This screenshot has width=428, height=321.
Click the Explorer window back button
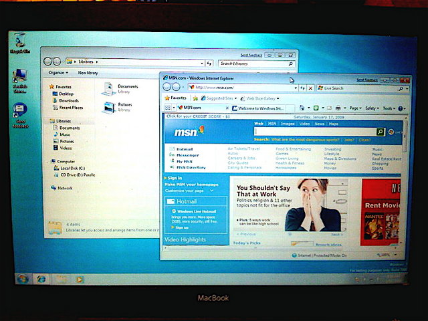(x=47, y=62)
